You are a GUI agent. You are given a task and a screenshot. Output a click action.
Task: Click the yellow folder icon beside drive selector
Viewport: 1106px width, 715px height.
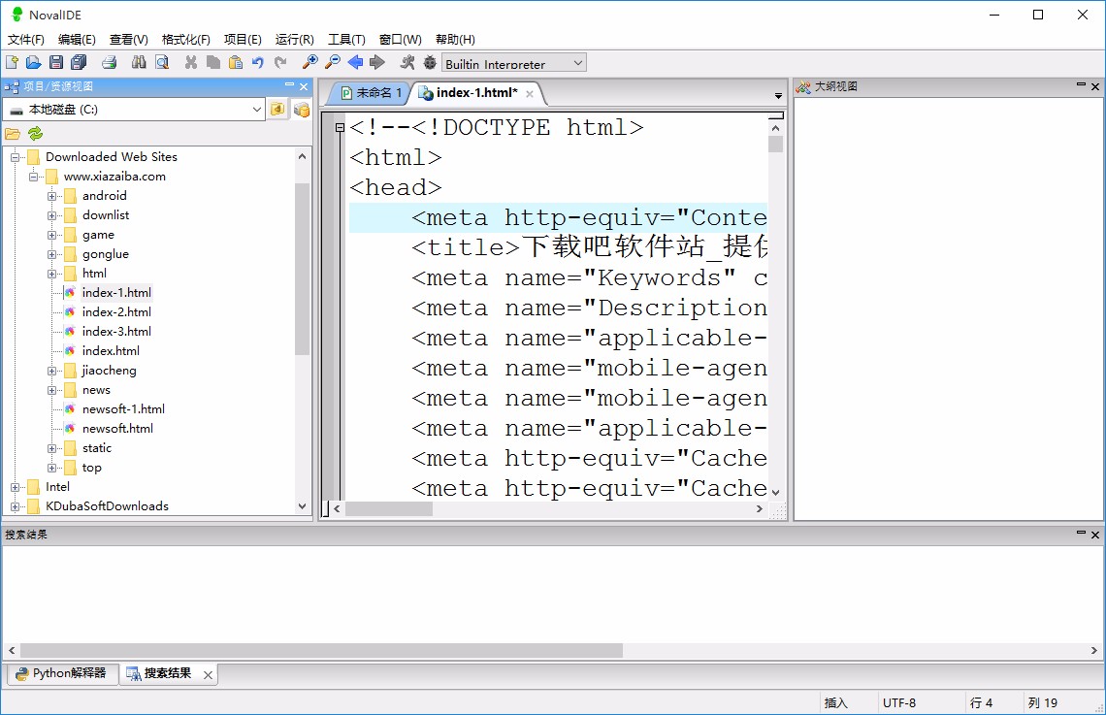coord(277,110)
